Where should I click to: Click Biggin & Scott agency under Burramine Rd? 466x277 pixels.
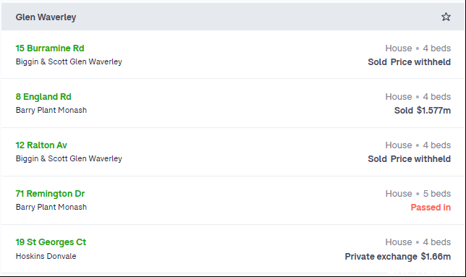[69, 61]
